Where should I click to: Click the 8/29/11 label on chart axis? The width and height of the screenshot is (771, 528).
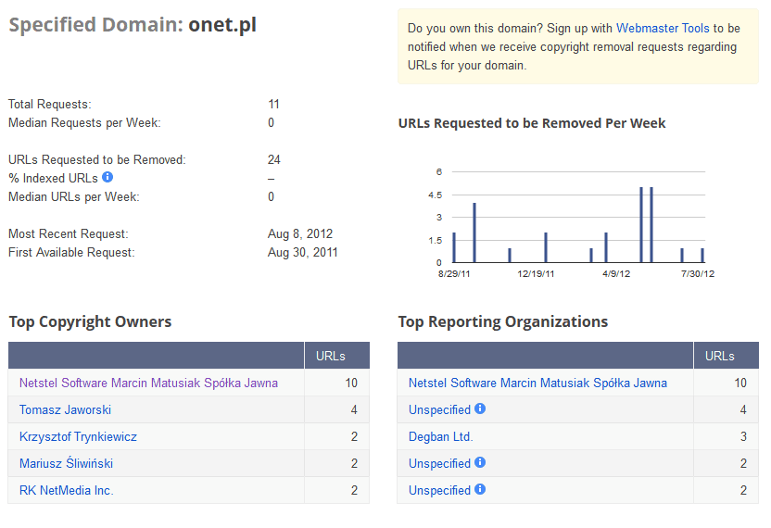[454, 274]
